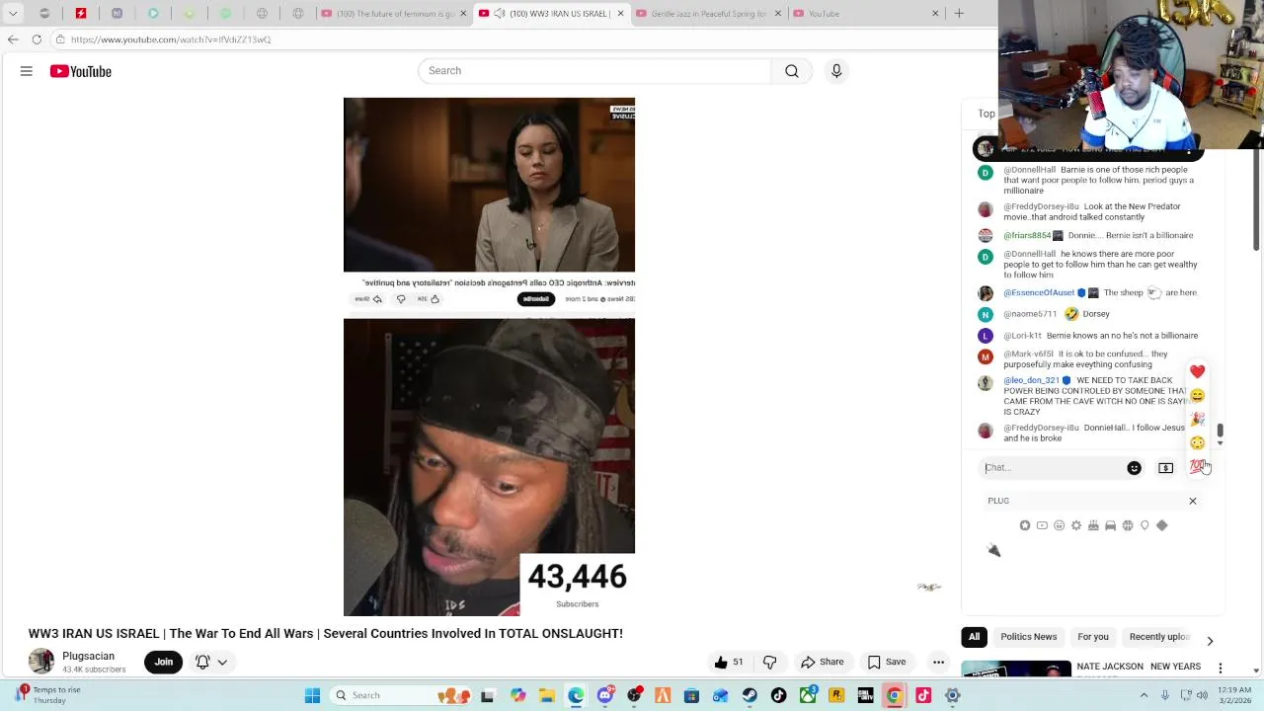The height and width of the screenshot is (711, 1264).
Task: Open the notification bell preferences dropdown
Action: 211,662
